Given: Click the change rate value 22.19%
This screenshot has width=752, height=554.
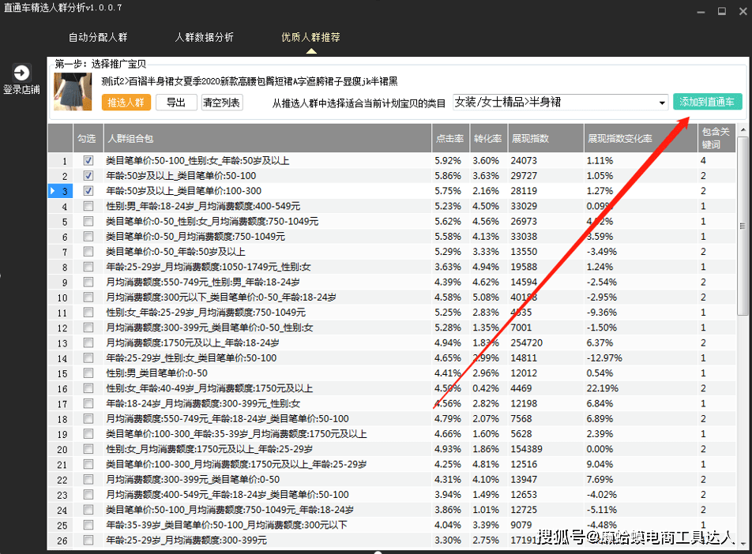Looking at the screenshot, I should [603, 388].
